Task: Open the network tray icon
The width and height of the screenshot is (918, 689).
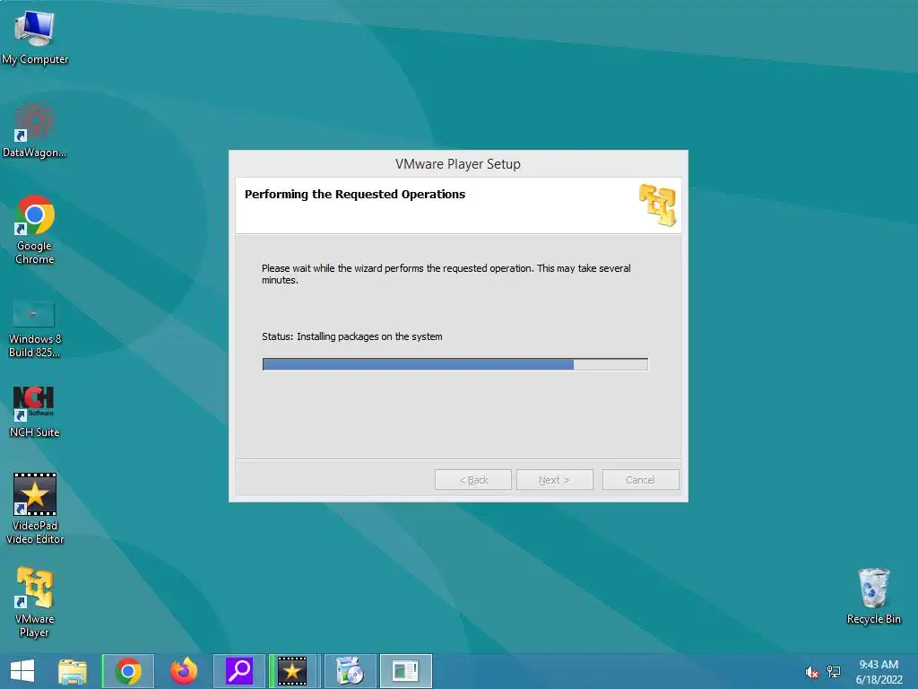Action: [x=834, y=672]
